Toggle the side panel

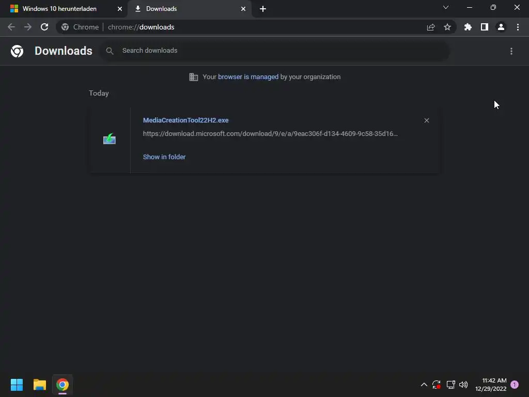pyautogui.click(x=485, y=27)
